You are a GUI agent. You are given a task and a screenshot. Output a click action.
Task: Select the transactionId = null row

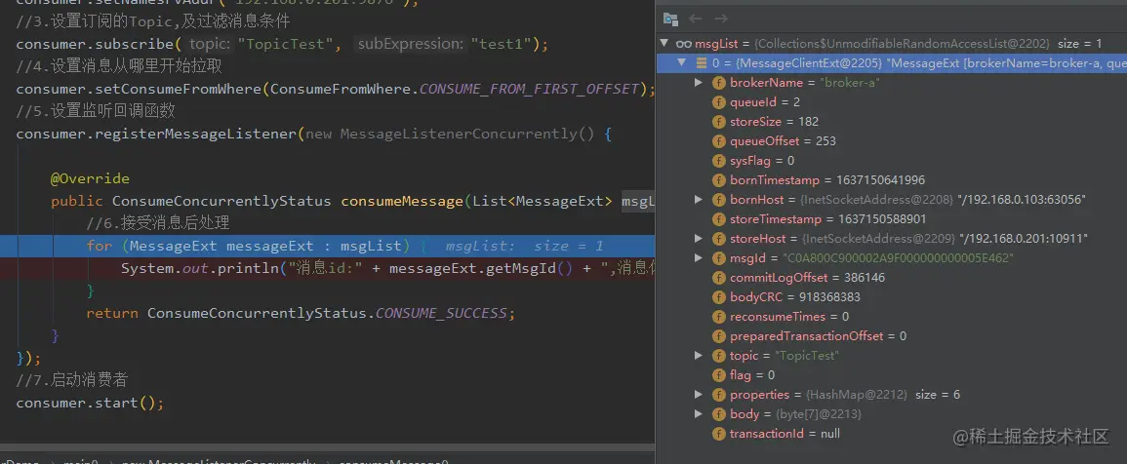tap(891, 433)
